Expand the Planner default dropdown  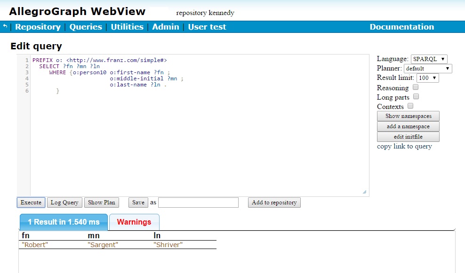pos(428,69)
